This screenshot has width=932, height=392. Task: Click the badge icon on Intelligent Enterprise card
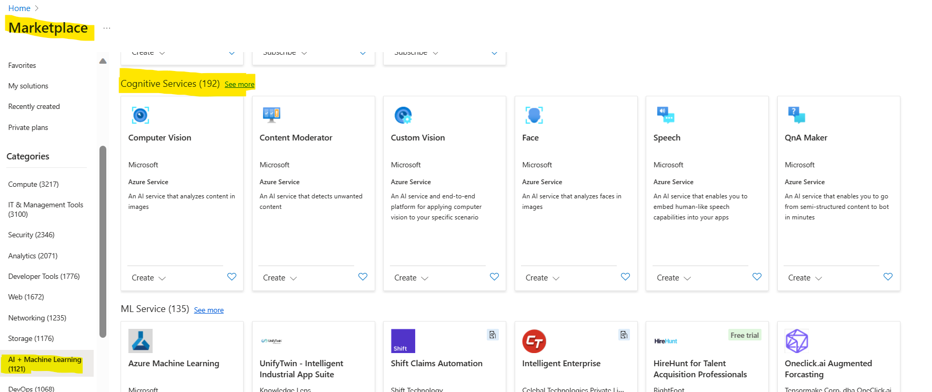tap(624, 335)
